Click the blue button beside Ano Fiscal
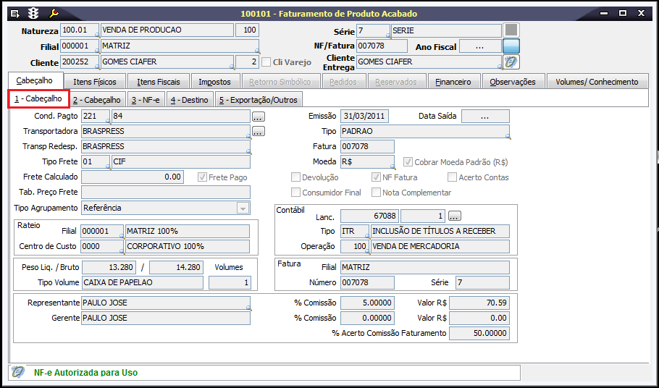 (x=512, y=46)
